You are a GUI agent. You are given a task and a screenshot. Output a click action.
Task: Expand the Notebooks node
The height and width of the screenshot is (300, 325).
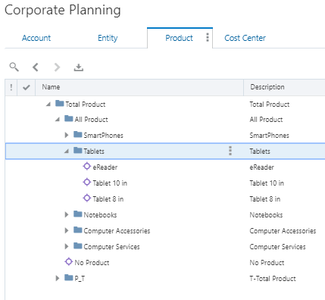coord(67,214)
